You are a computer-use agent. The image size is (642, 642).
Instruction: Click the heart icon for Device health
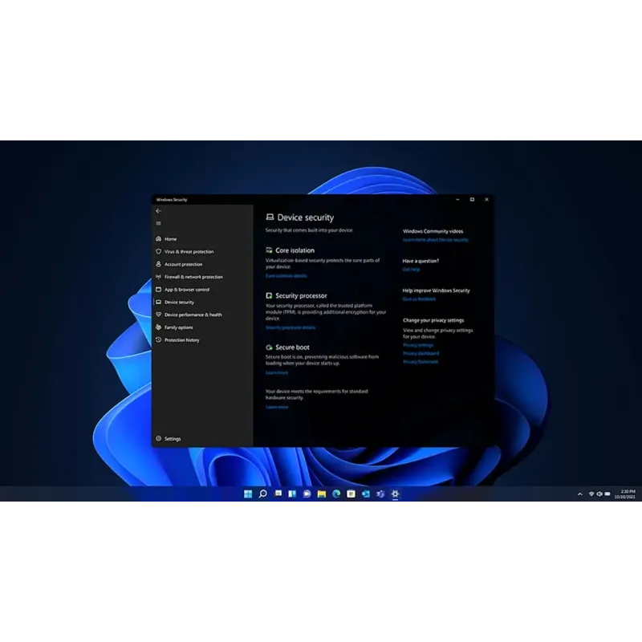158,315
